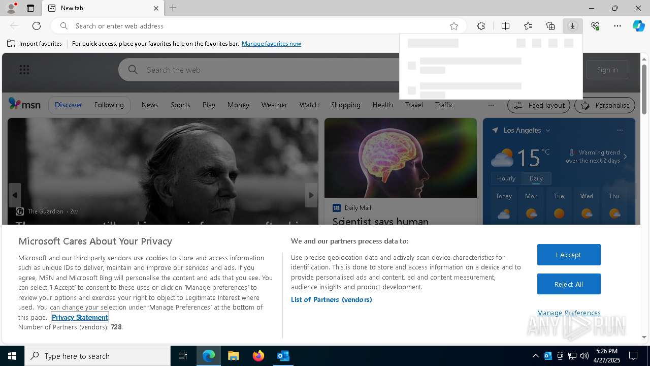
Task: Refresh the page
Action: (37, 26)
